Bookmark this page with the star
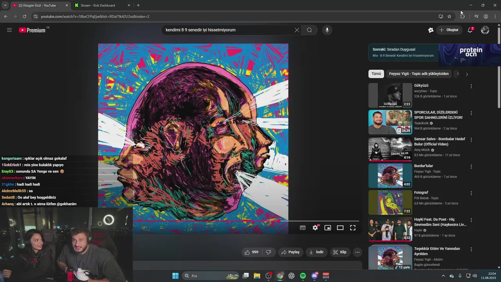Viewport: 501px width, 282px height. (x=449, y=16)
